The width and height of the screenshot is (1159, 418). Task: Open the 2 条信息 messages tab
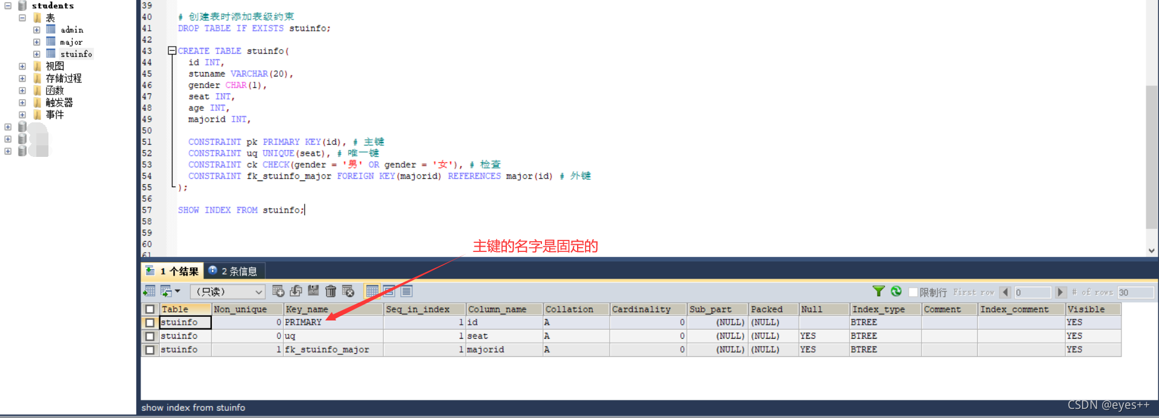point(234,271)
